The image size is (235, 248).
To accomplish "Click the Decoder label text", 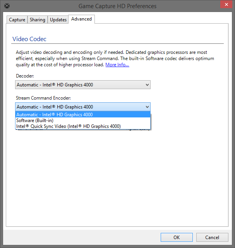I will pos(25,76).
